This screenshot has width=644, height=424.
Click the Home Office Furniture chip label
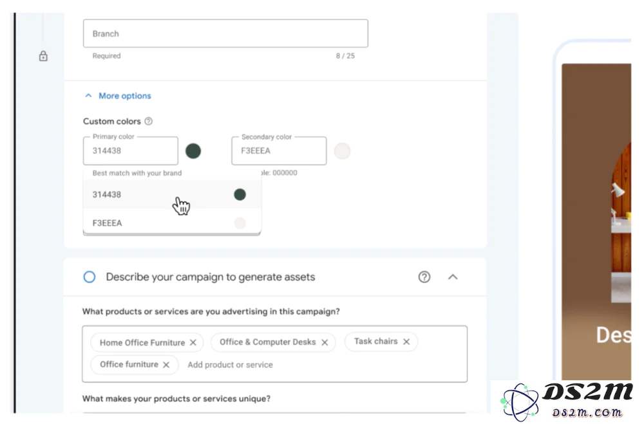(x=142, y=343)
